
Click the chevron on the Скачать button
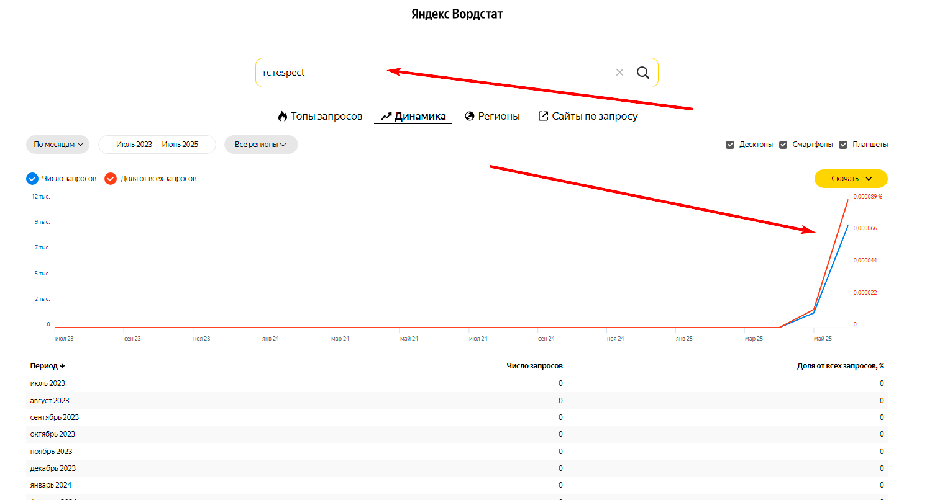tap(869, 179)
